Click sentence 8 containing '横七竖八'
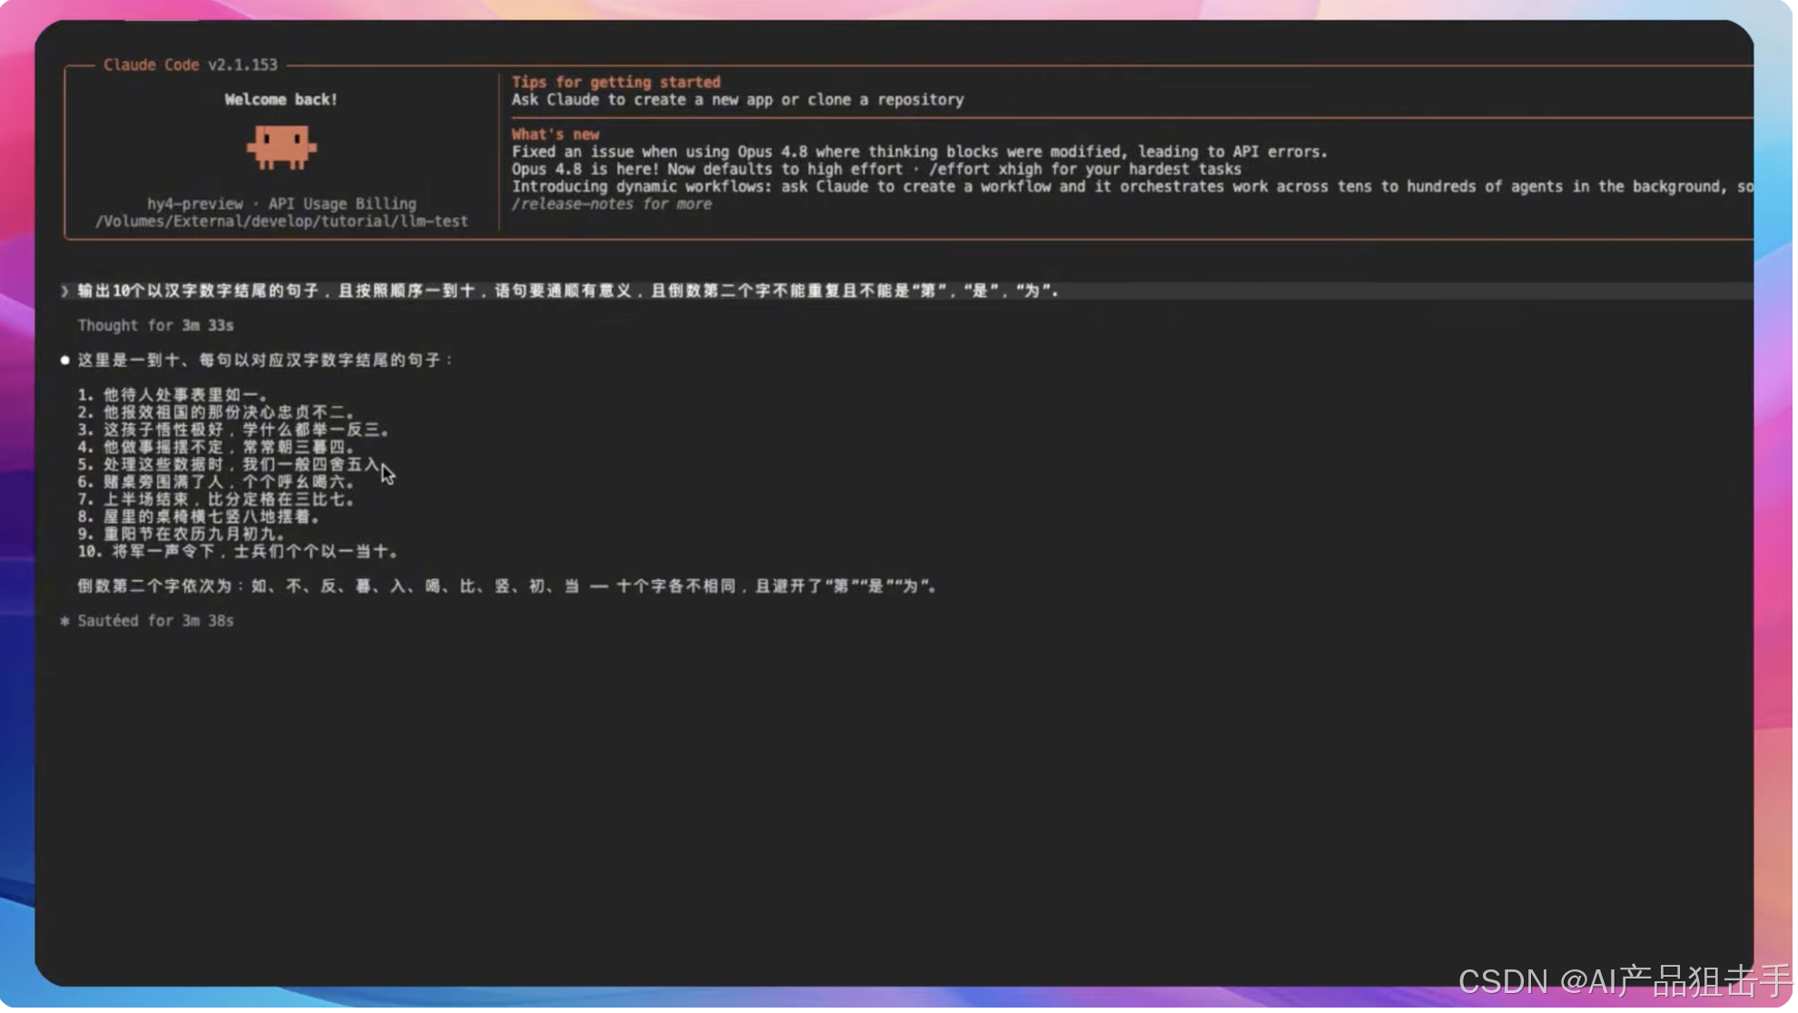This screenshot has height=1013, width=1798. pos(199,517)
